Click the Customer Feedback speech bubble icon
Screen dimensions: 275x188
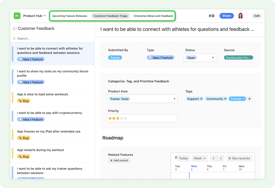click(x=15, y=28)
